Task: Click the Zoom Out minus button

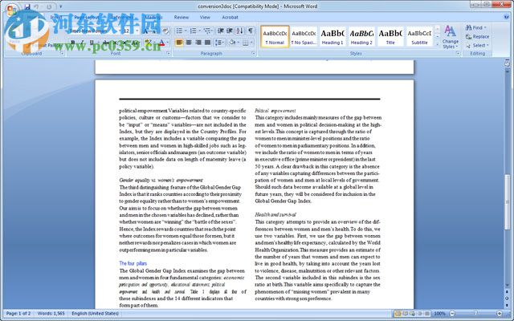Action: point(452,314)
